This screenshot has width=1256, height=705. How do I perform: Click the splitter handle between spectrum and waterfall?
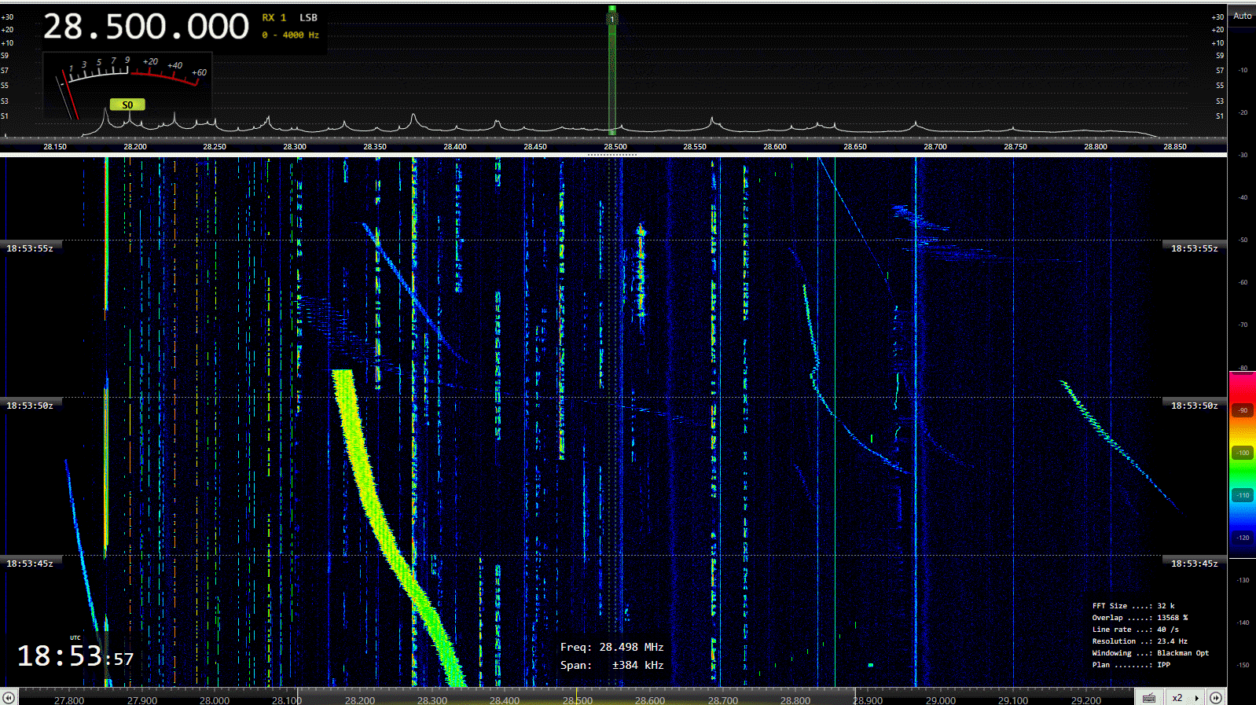click(612, 155)
